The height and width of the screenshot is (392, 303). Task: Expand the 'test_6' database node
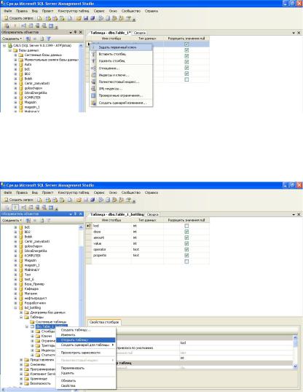(15, 279)
